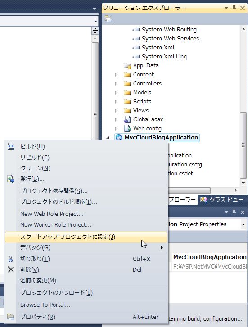Click the editor split-view handle icon
The width and height of the screenshot is (248, 327).
pos(95,31)
